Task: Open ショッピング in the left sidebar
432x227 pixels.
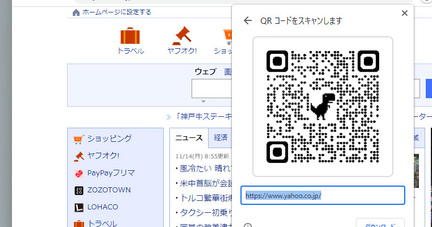Action: click(109, 138)
